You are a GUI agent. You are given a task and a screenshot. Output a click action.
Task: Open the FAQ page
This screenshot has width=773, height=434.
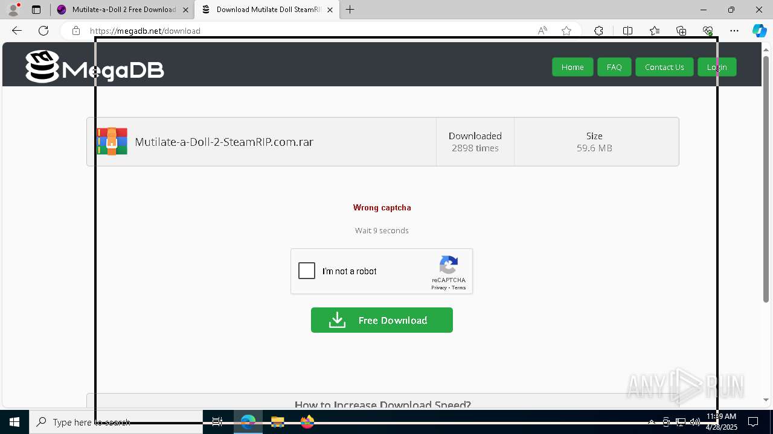[x=614, y=67]
